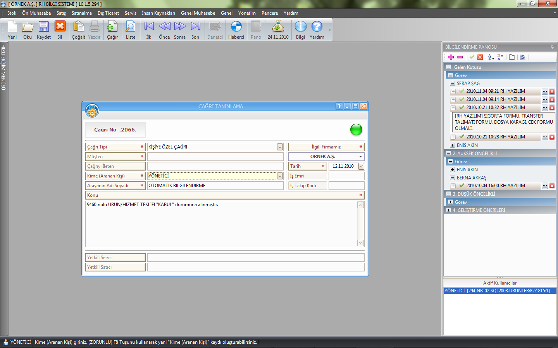Click ellipsis button on 2010.10.04 16:00 task
This screenshot has width=558, height=348.
tap(545, 186)
